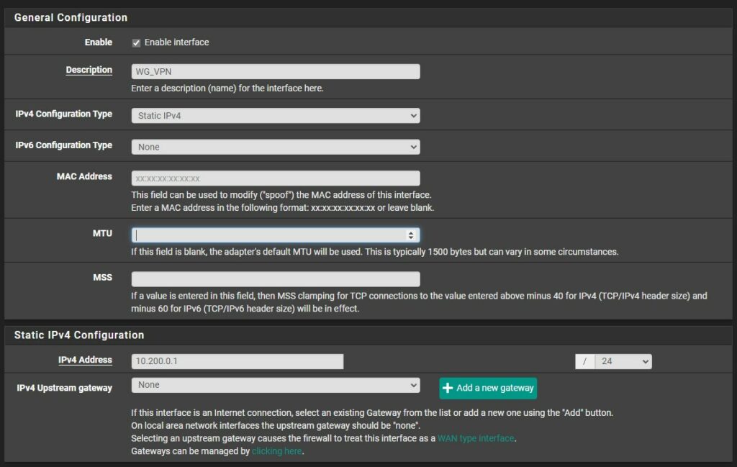Adjust MTU value with spinner arrows
Viewport: 737px width, 467px height.
pyautogui.click(x=411, y=235)
